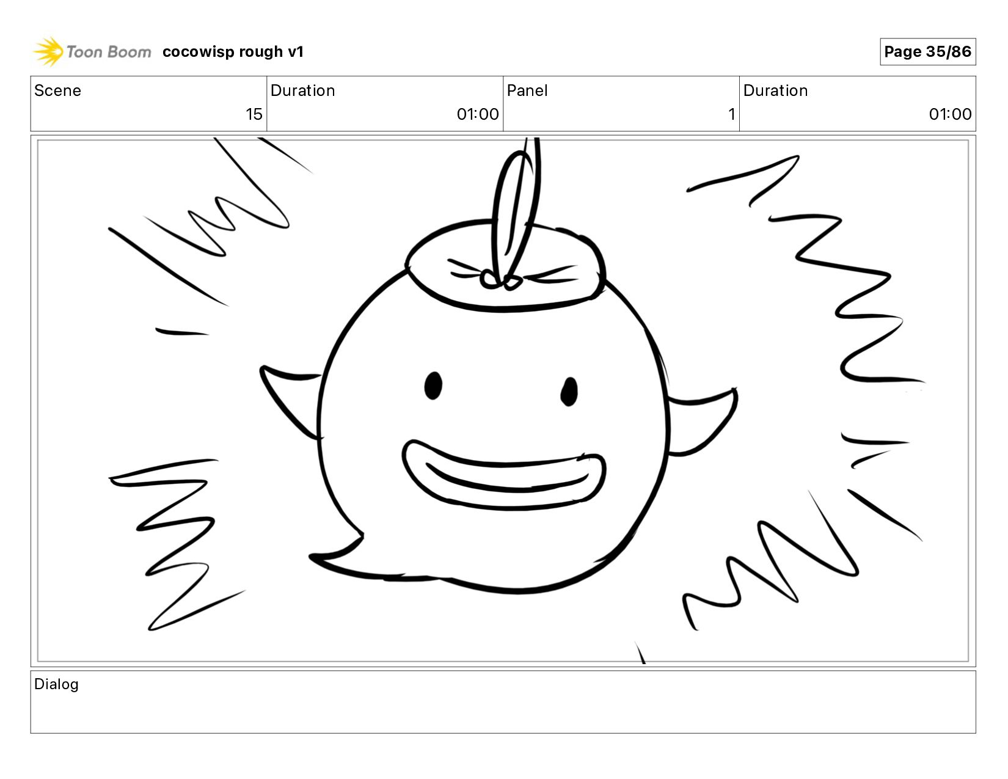Image resolution: width=1008 pixels, height=779 pixels.
Task: Click the 'Page 35/86' page indicator
Action: point(927,51)
